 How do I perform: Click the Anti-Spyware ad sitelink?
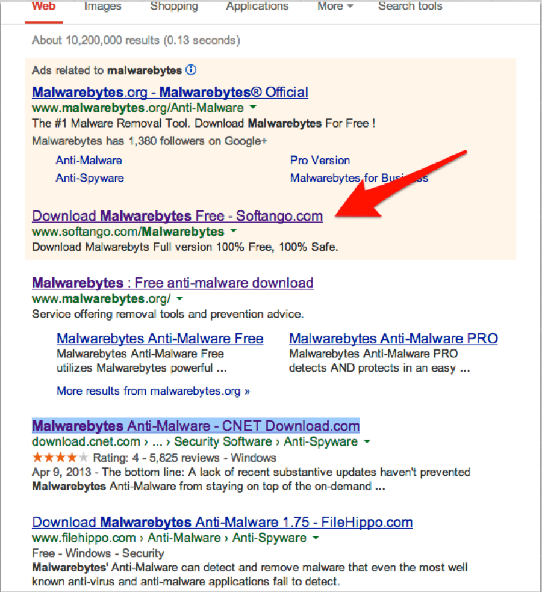coord(90,178)
